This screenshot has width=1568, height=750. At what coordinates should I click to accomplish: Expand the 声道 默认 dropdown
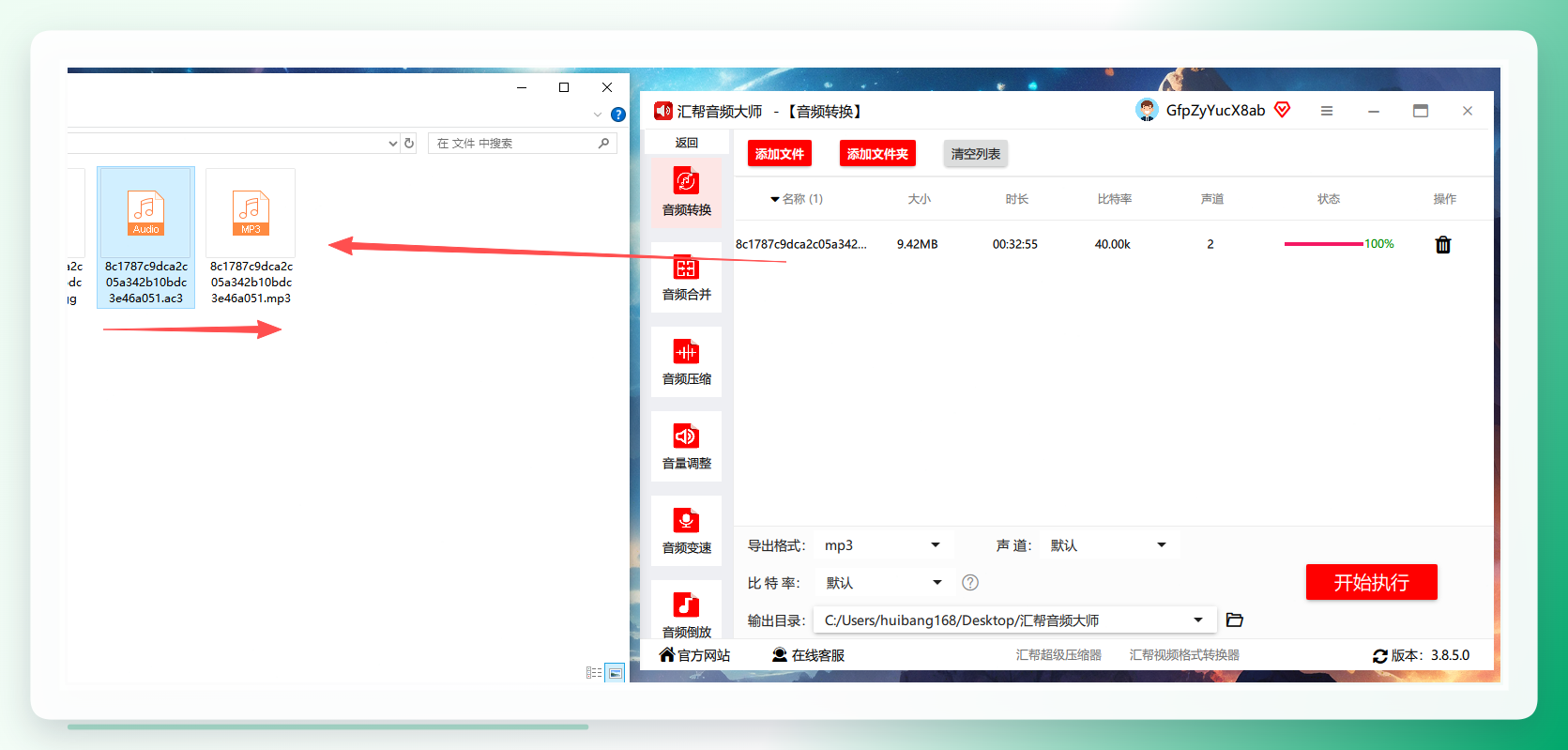[1162, 545]
